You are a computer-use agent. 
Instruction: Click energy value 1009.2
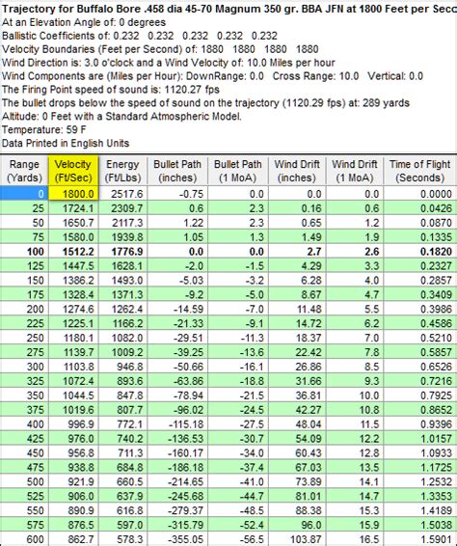point(123,352)
